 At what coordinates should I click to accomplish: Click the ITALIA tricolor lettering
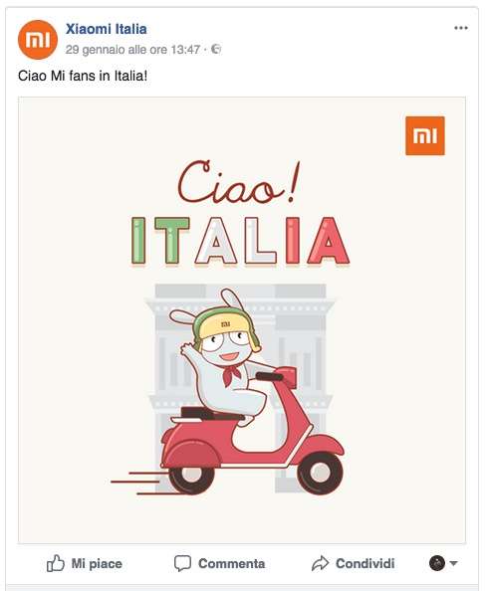point(240,241)
